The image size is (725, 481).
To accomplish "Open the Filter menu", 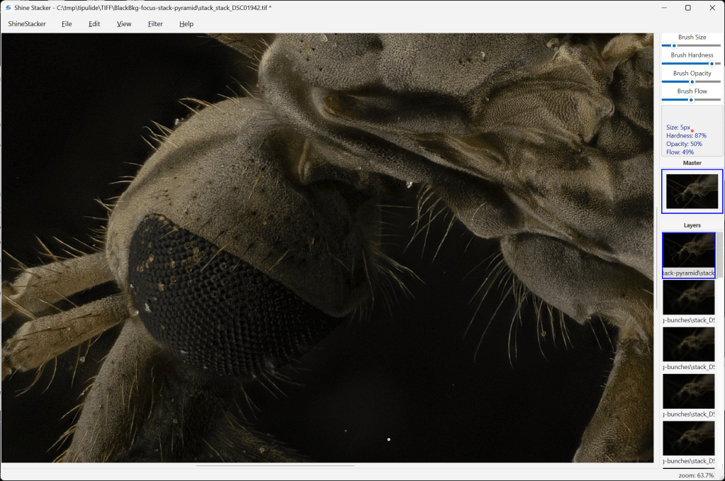I will (155, 24).
